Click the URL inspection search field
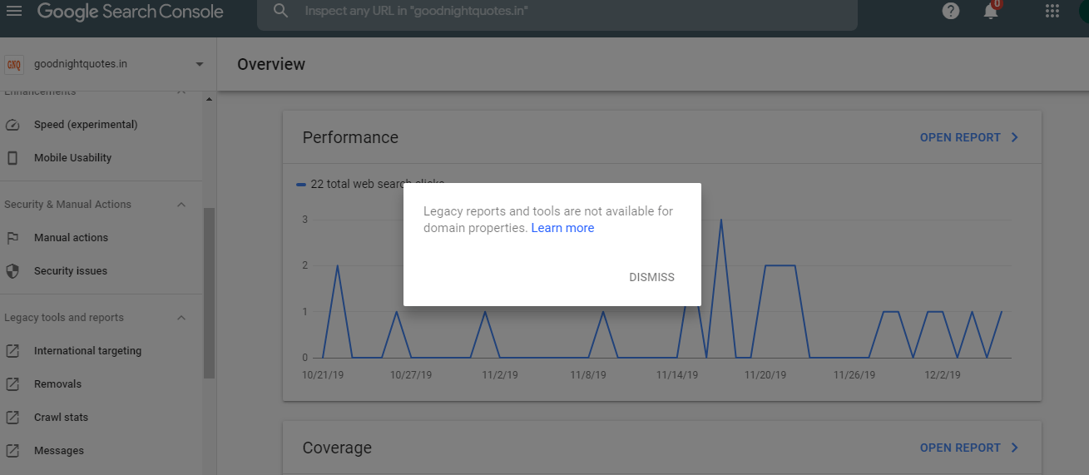Screen dimensions: 1089x475 click(x=557, y=12)
